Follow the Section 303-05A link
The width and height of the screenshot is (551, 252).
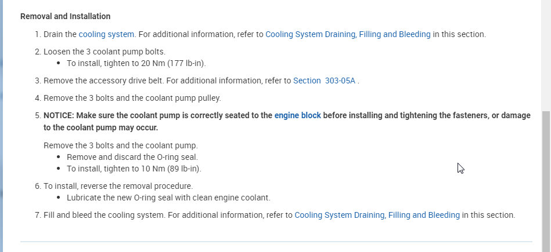point(325,81)
